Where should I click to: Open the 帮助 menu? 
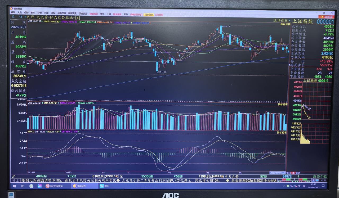(x=126, y=14)
